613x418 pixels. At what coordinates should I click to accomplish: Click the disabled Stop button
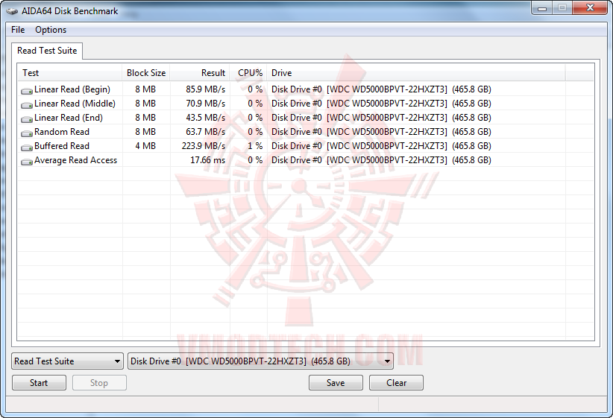(99, 383)
